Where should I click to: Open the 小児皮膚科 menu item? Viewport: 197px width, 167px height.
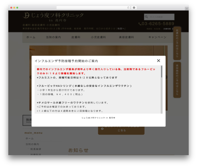(98, 37)
